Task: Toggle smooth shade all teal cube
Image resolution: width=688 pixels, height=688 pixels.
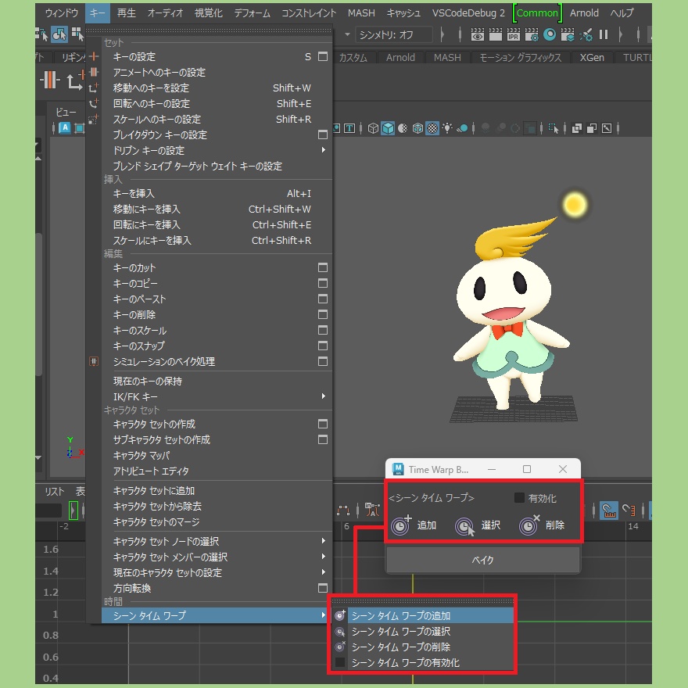Action: [x=388, y=128]
